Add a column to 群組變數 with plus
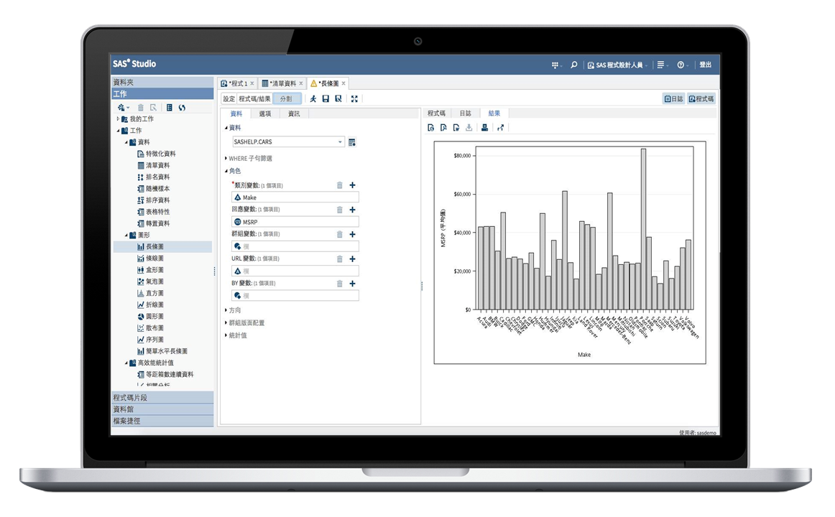 353,235
